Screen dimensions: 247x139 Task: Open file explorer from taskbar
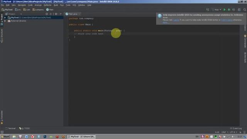click(14, 137)
